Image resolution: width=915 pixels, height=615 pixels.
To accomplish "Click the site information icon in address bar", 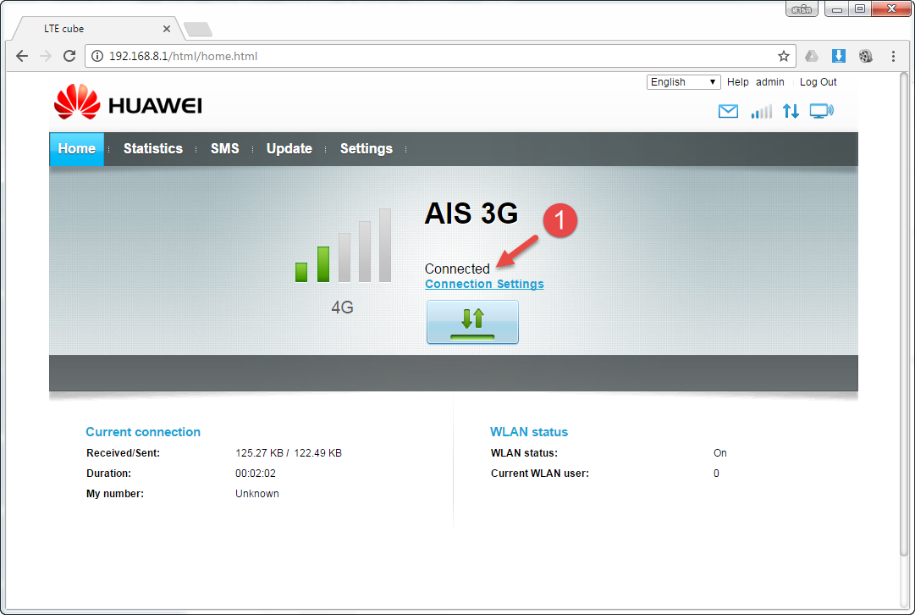I will coord(97,56).
